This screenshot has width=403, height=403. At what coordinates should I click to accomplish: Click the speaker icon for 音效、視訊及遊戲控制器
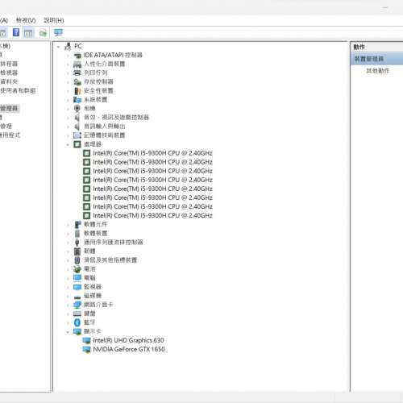pyautogui.click(x=77, y=118)
